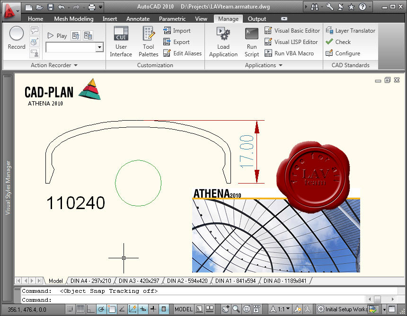Viewport: 407px width, 316px height.
Task: Expand the Help dropdown arrow
Action: [370, 7]
